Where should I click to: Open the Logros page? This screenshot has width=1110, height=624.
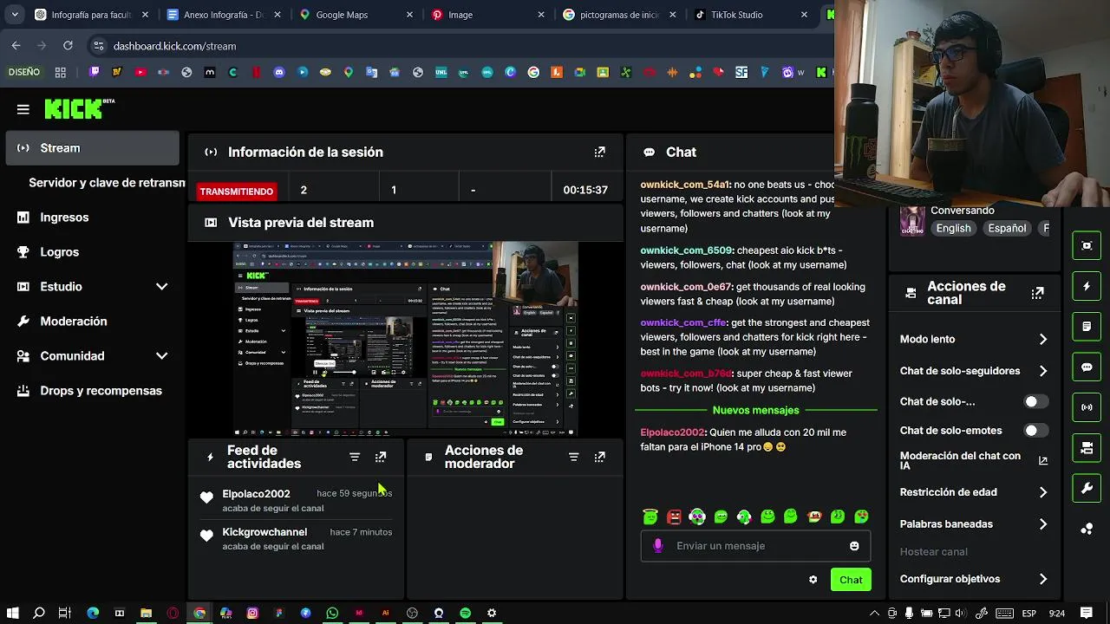(x=59, y=252)
